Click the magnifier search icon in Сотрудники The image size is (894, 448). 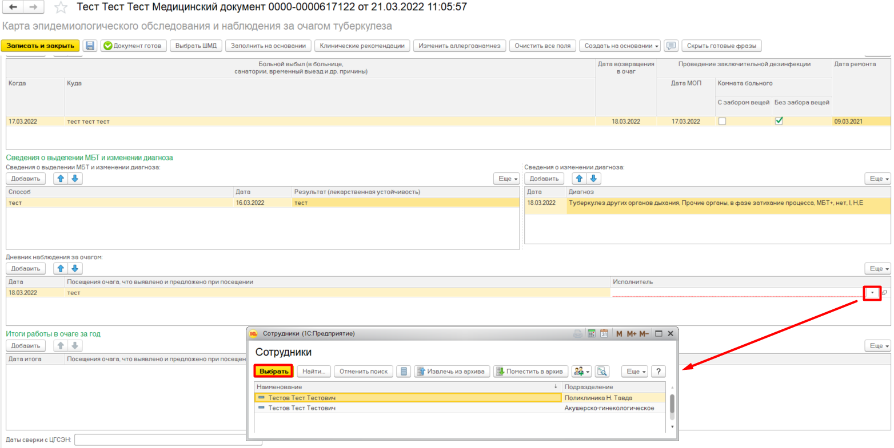click(x=602, y=372)
